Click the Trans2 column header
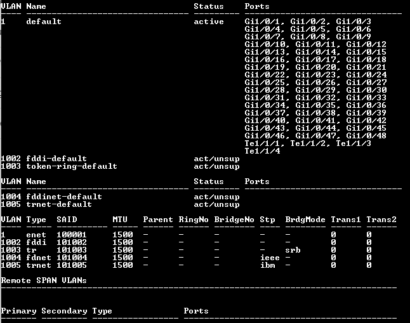This screenshot has width=410, height=323. [x=381, y=220]
